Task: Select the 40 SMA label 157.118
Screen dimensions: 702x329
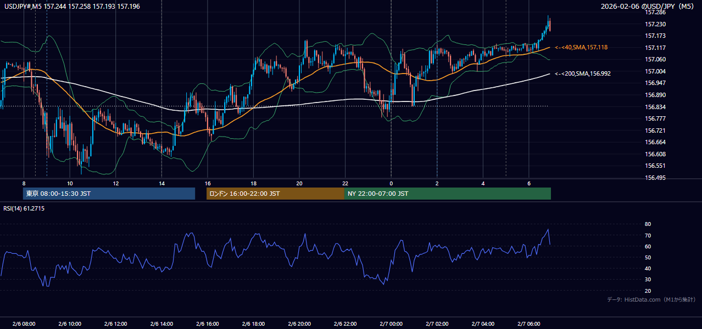Action: (x=581, y=48)
